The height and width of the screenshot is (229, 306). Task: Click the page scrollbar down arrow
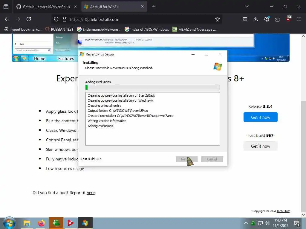(x=303, y=215)
